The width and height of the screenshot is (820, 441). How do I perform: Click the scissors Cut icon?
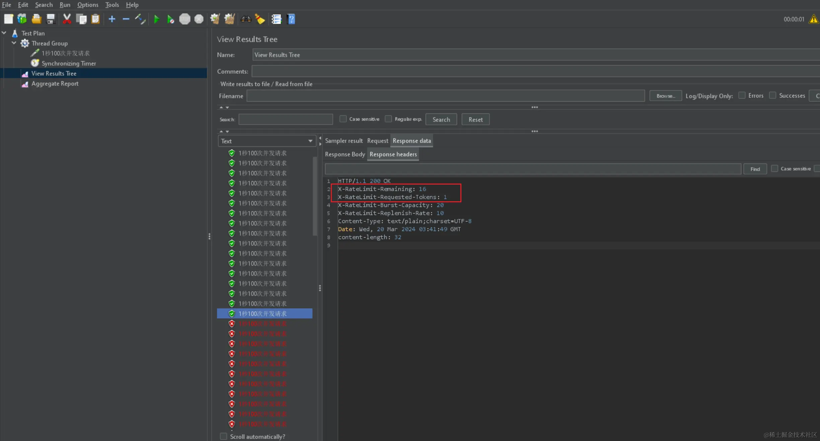click(x=67, y=19)
